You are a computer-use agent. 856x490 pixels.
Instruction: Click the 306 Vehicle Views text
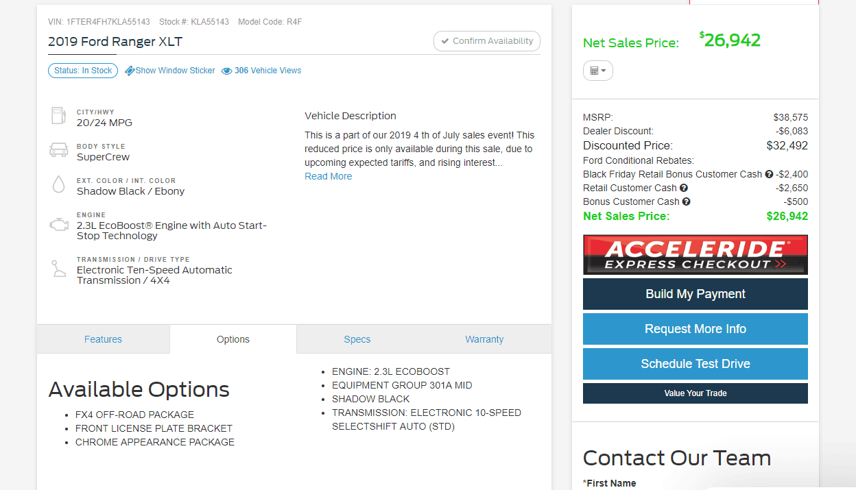pyautogui.click(x=267, y=71)
